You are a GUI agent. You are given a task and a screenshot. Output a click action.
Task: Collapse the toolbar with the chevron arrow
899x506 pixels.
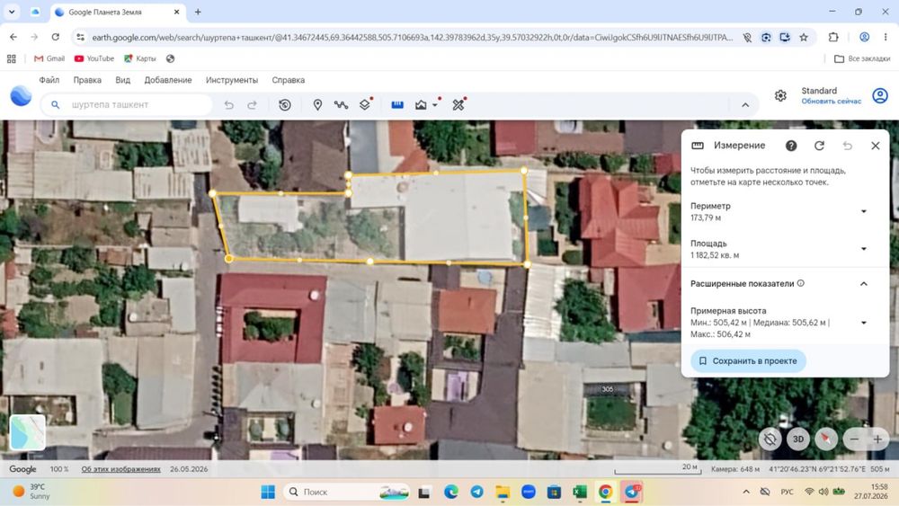pyautogui.click(x=745, y=105)
